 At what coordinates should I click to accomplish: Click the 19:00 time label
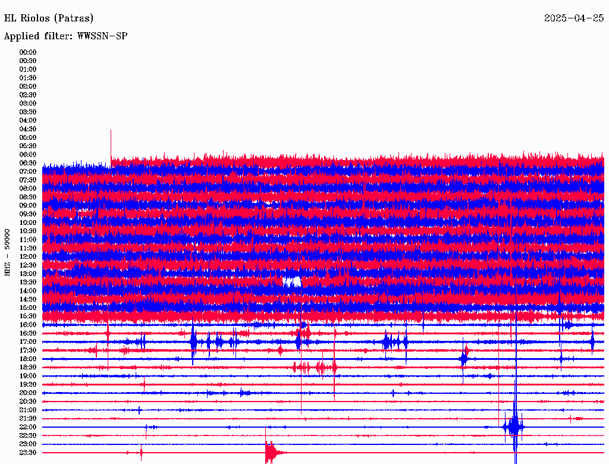[x=28, y=376]
